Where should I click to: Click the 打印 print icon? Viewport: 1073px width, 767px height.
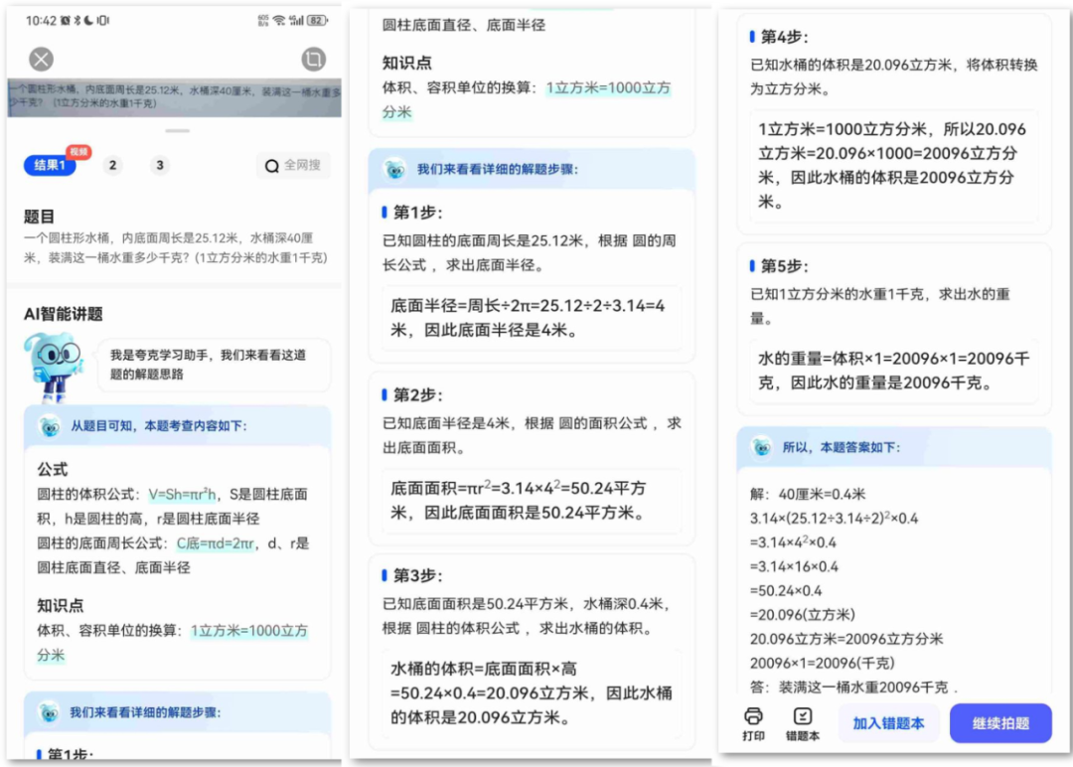tap(753, 724)
